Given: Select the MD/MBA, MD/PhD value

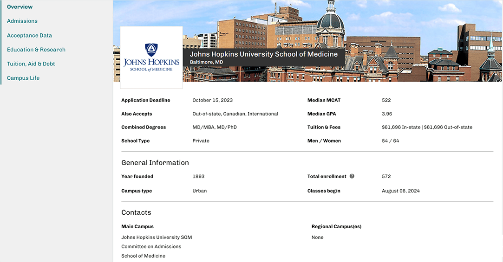Looking at the screenshot, I should [x=215, y=127].
